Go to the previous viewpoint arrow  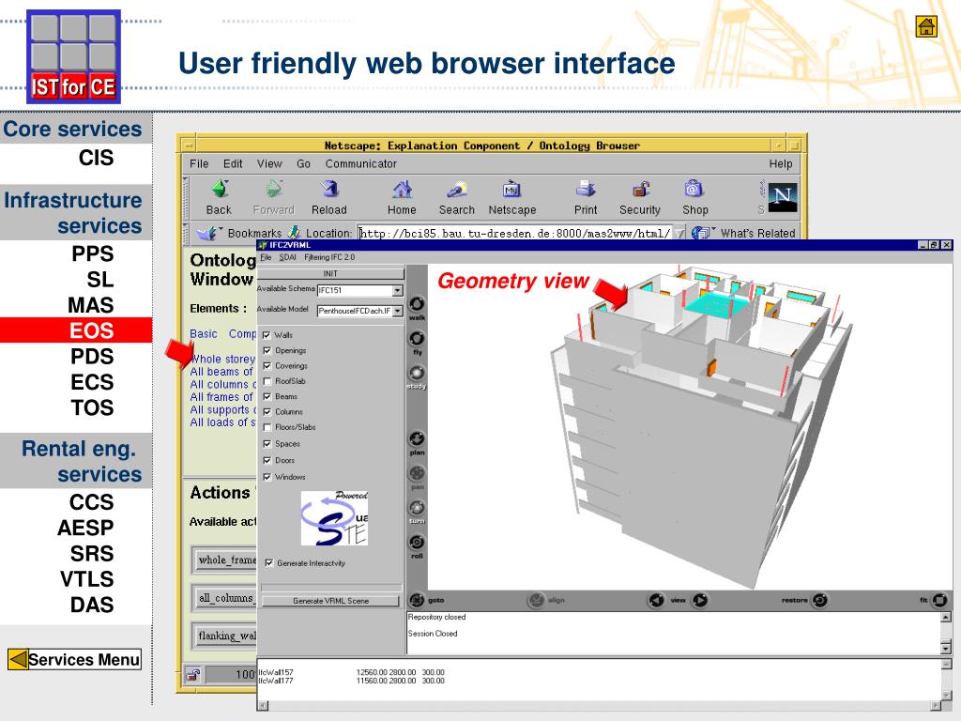coord(656,600)
